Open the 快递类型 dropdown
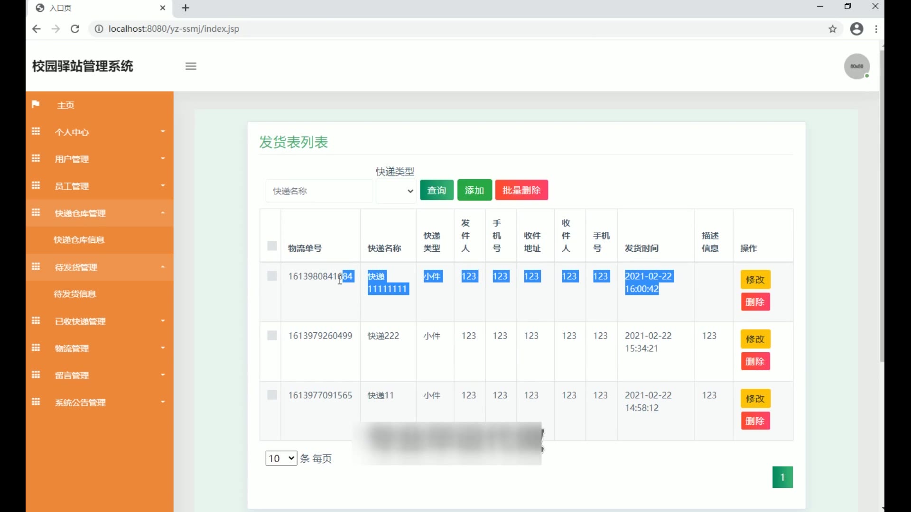Viewport: 911px width, 512px height. (396, 191)
